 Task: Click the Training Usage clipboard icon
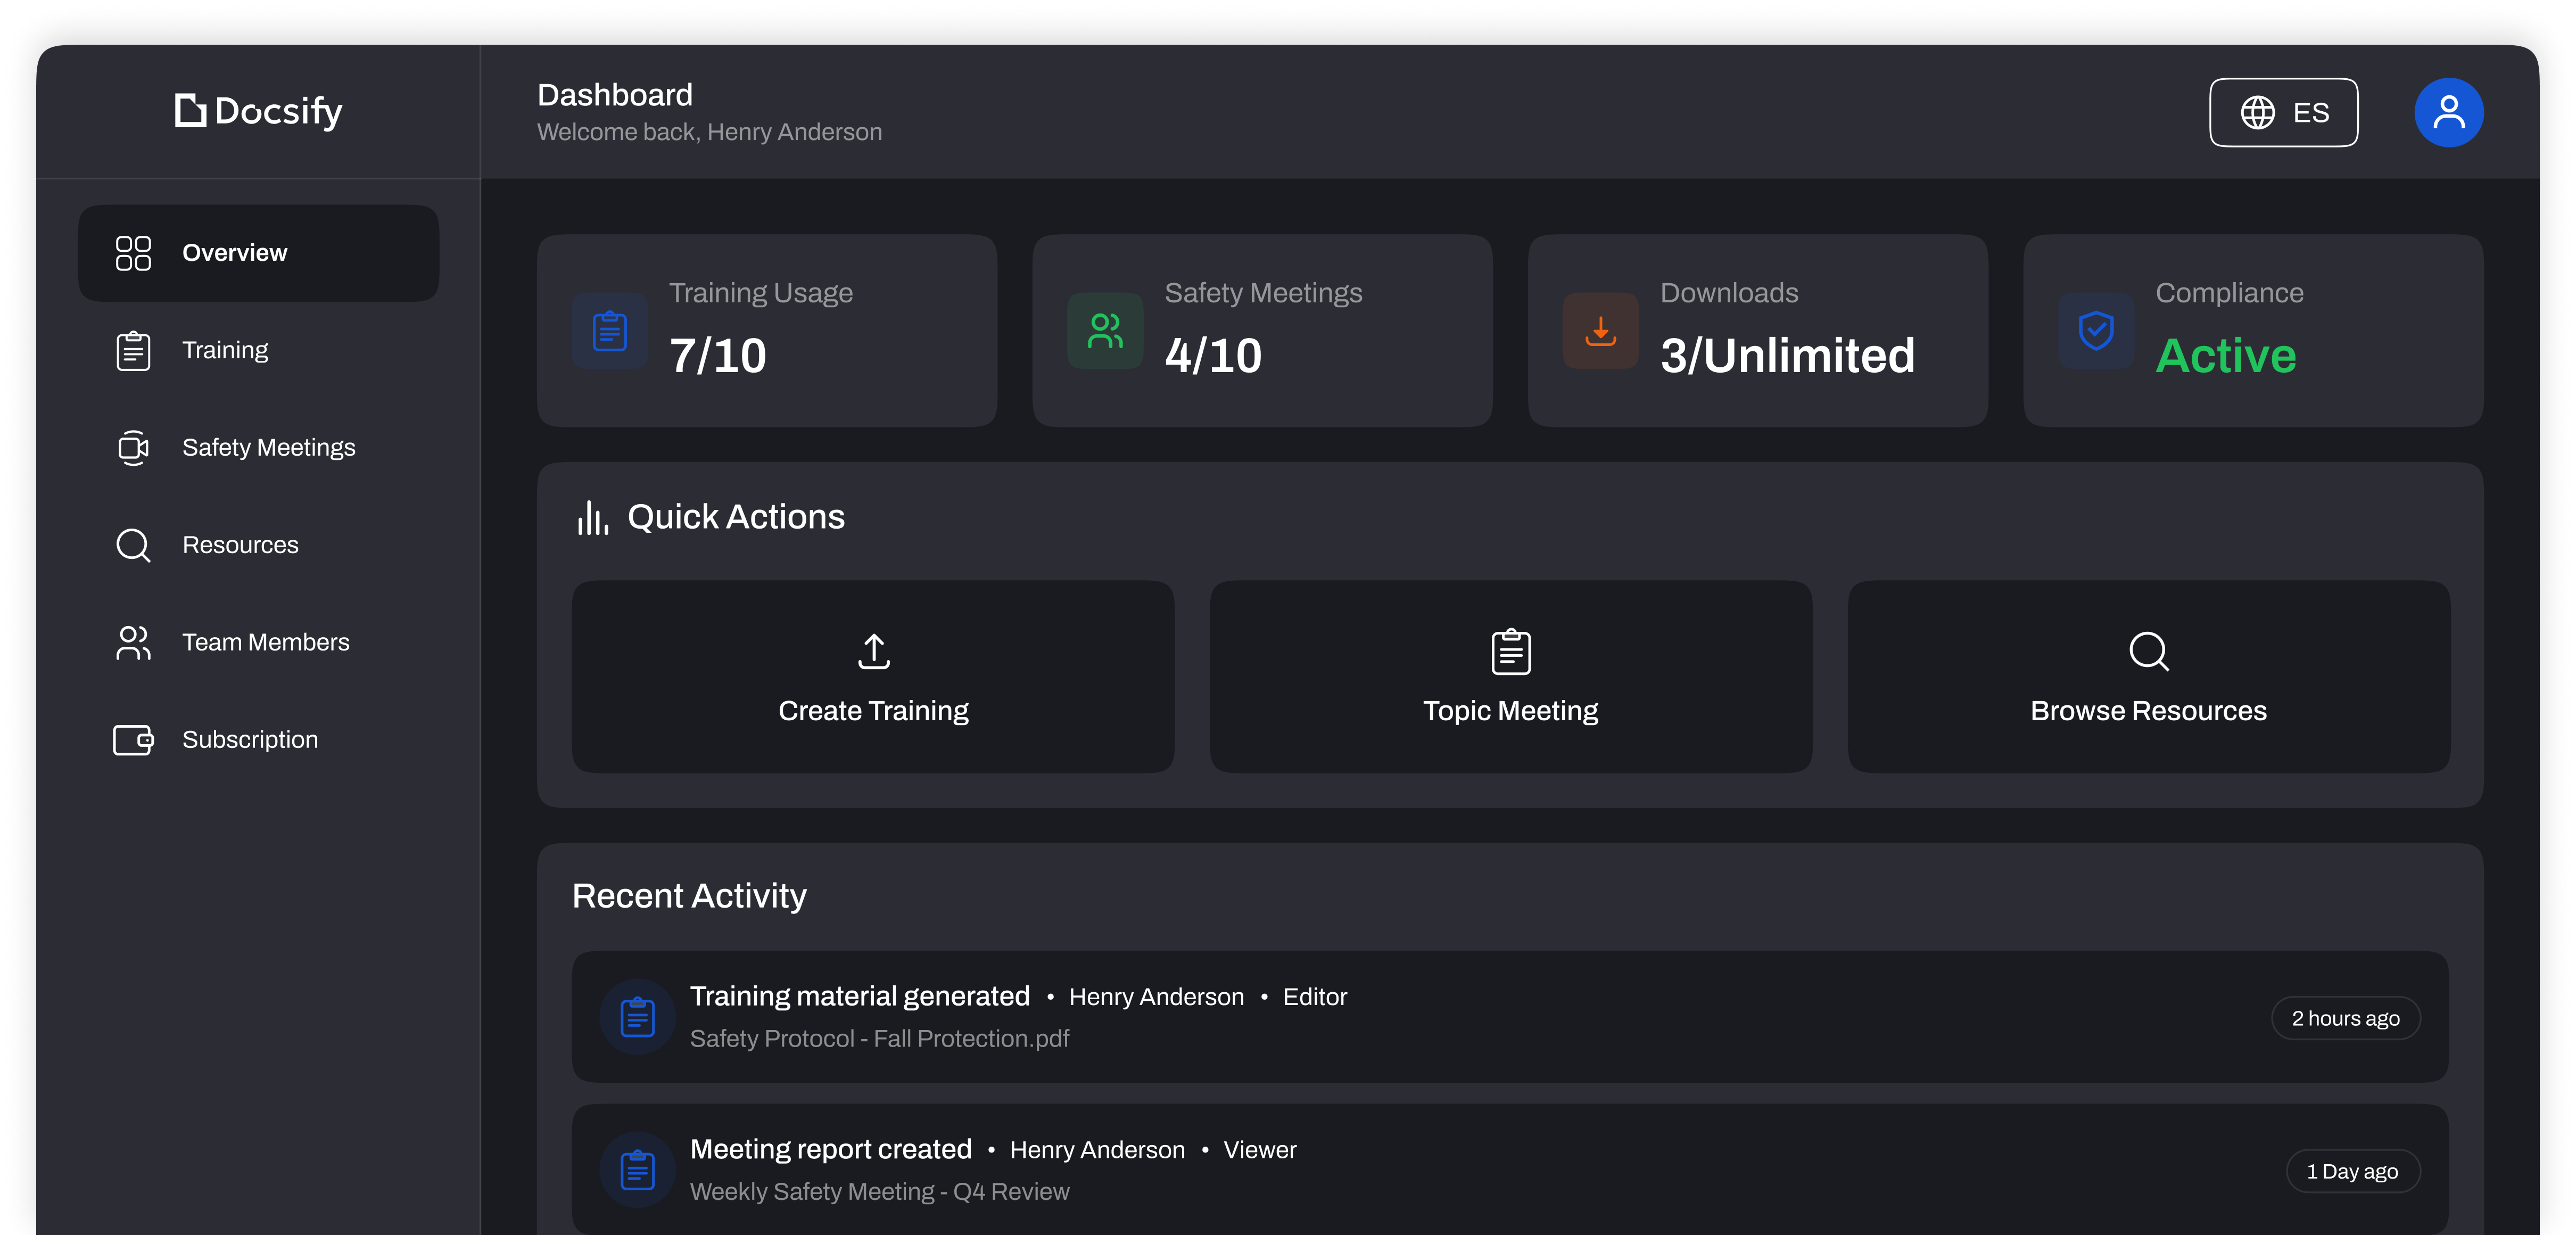609,331
